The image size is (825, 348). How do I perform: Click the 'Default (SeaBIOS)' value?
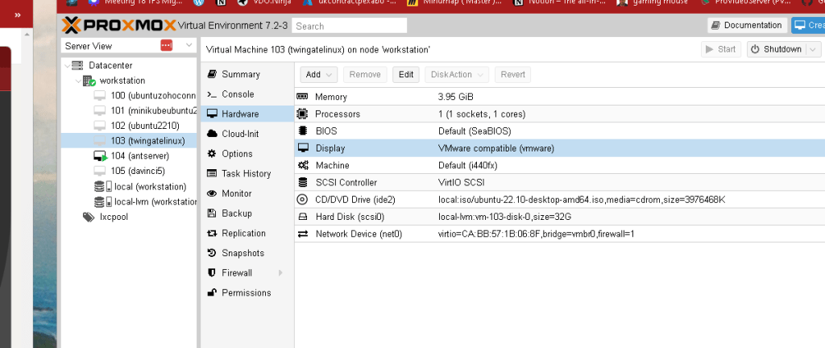475,130
